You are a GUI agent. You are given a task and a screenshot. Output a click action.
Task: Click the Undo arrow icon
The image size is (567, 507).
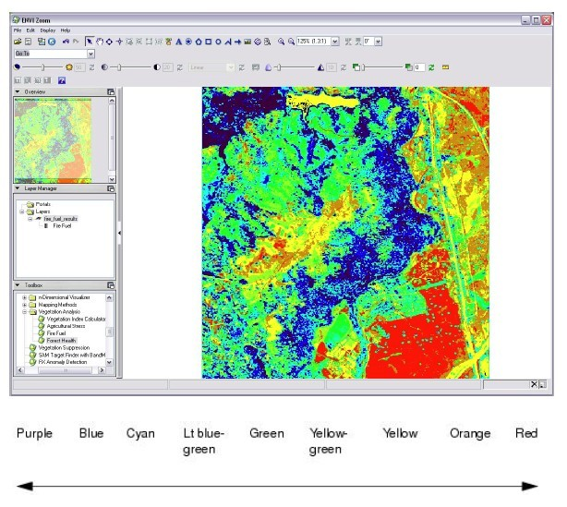65,42
